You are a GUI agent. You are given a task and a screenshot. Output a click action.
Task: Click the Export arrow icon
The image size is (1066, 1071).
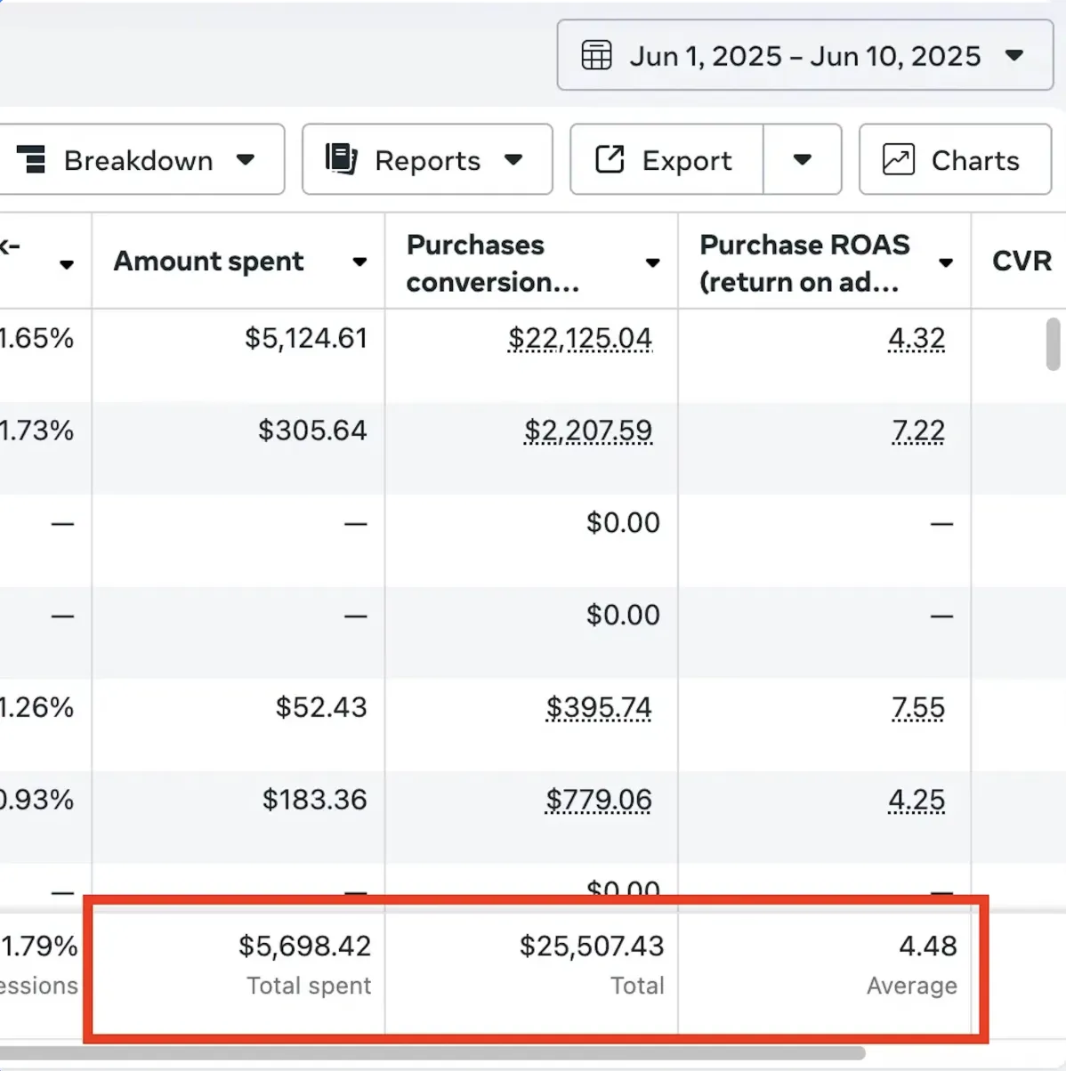(x=610, y=159)
